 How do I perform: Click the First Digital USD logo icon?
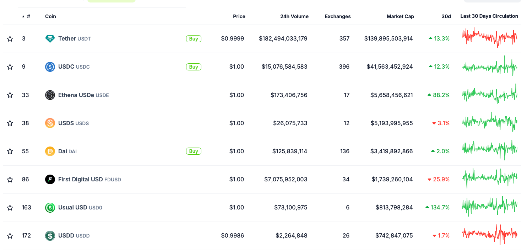[50, 179]
